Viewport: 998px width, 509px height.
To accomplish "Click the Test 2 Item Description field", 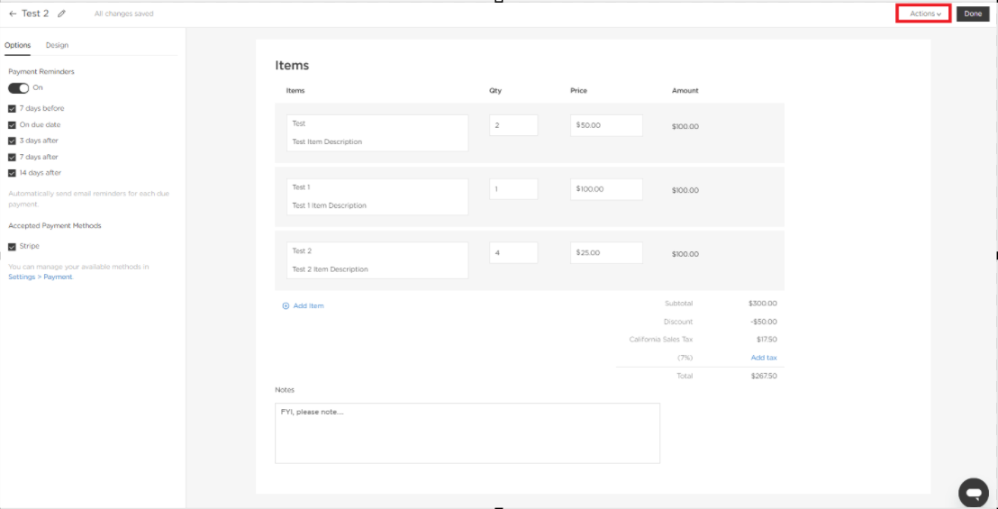I will coord(377,269).
